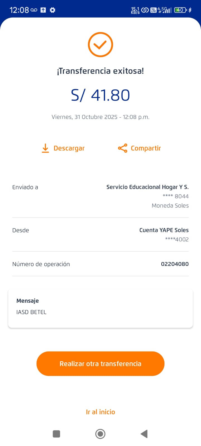Select the operation number 02204080
Image resolution: width=201 pixels, height=446 pixels.
(175, 264)
